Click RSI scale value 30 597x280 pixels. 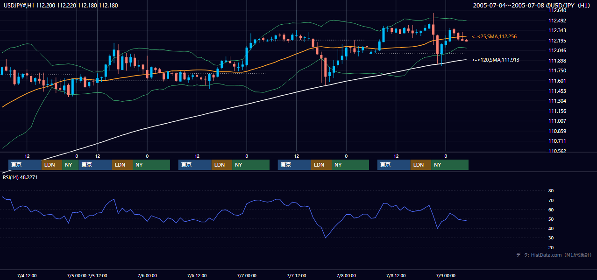(551, 238)
